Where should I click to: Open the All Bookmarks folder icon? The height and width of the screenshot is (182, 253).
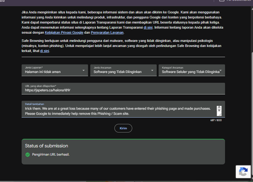(222, 1)
